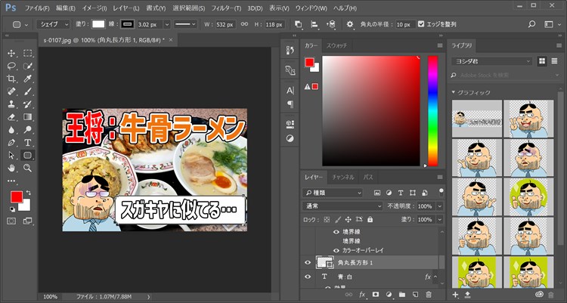Click the trash icon in Layers panel

pyautogui.click(x=429, y=295)
